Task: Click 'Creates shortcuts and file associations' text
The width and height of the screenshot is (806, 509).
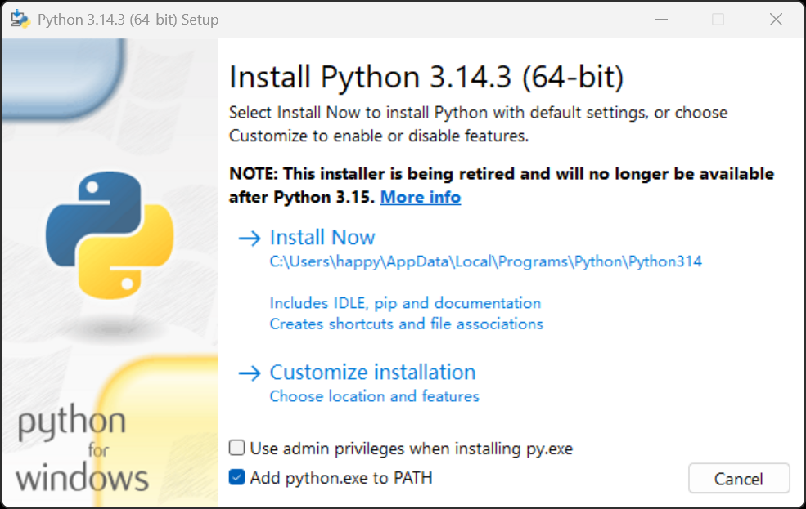Action: [406, 324]
